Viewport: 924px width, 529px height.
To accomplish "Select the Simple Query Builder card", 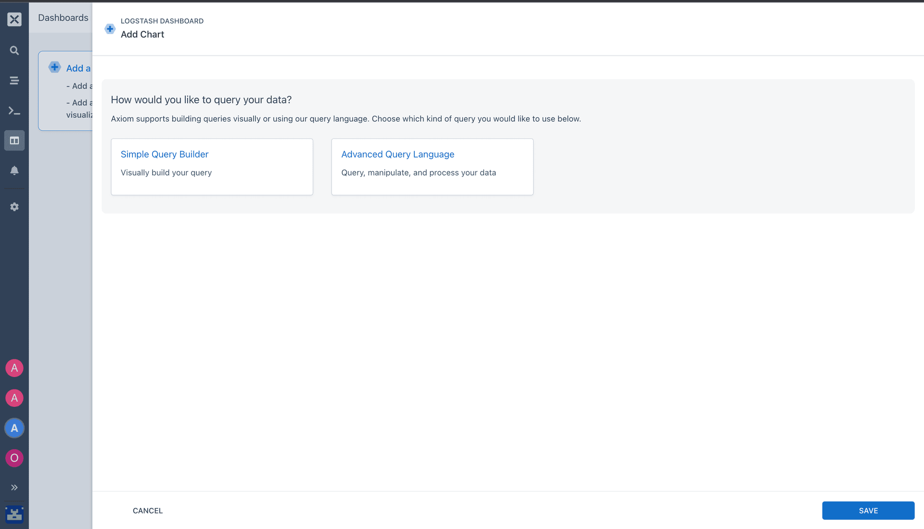I will (212, 166).
